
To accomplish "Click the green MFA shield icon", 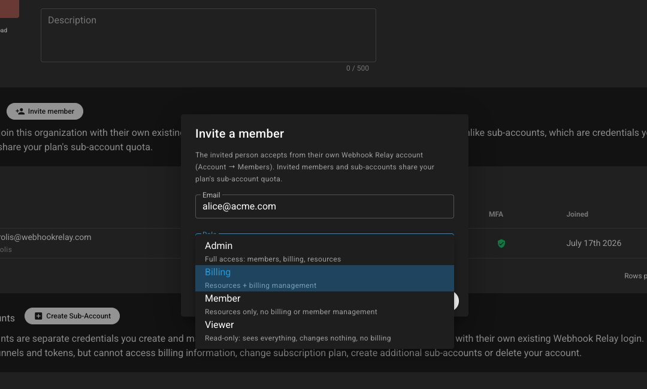I will 501,244.
